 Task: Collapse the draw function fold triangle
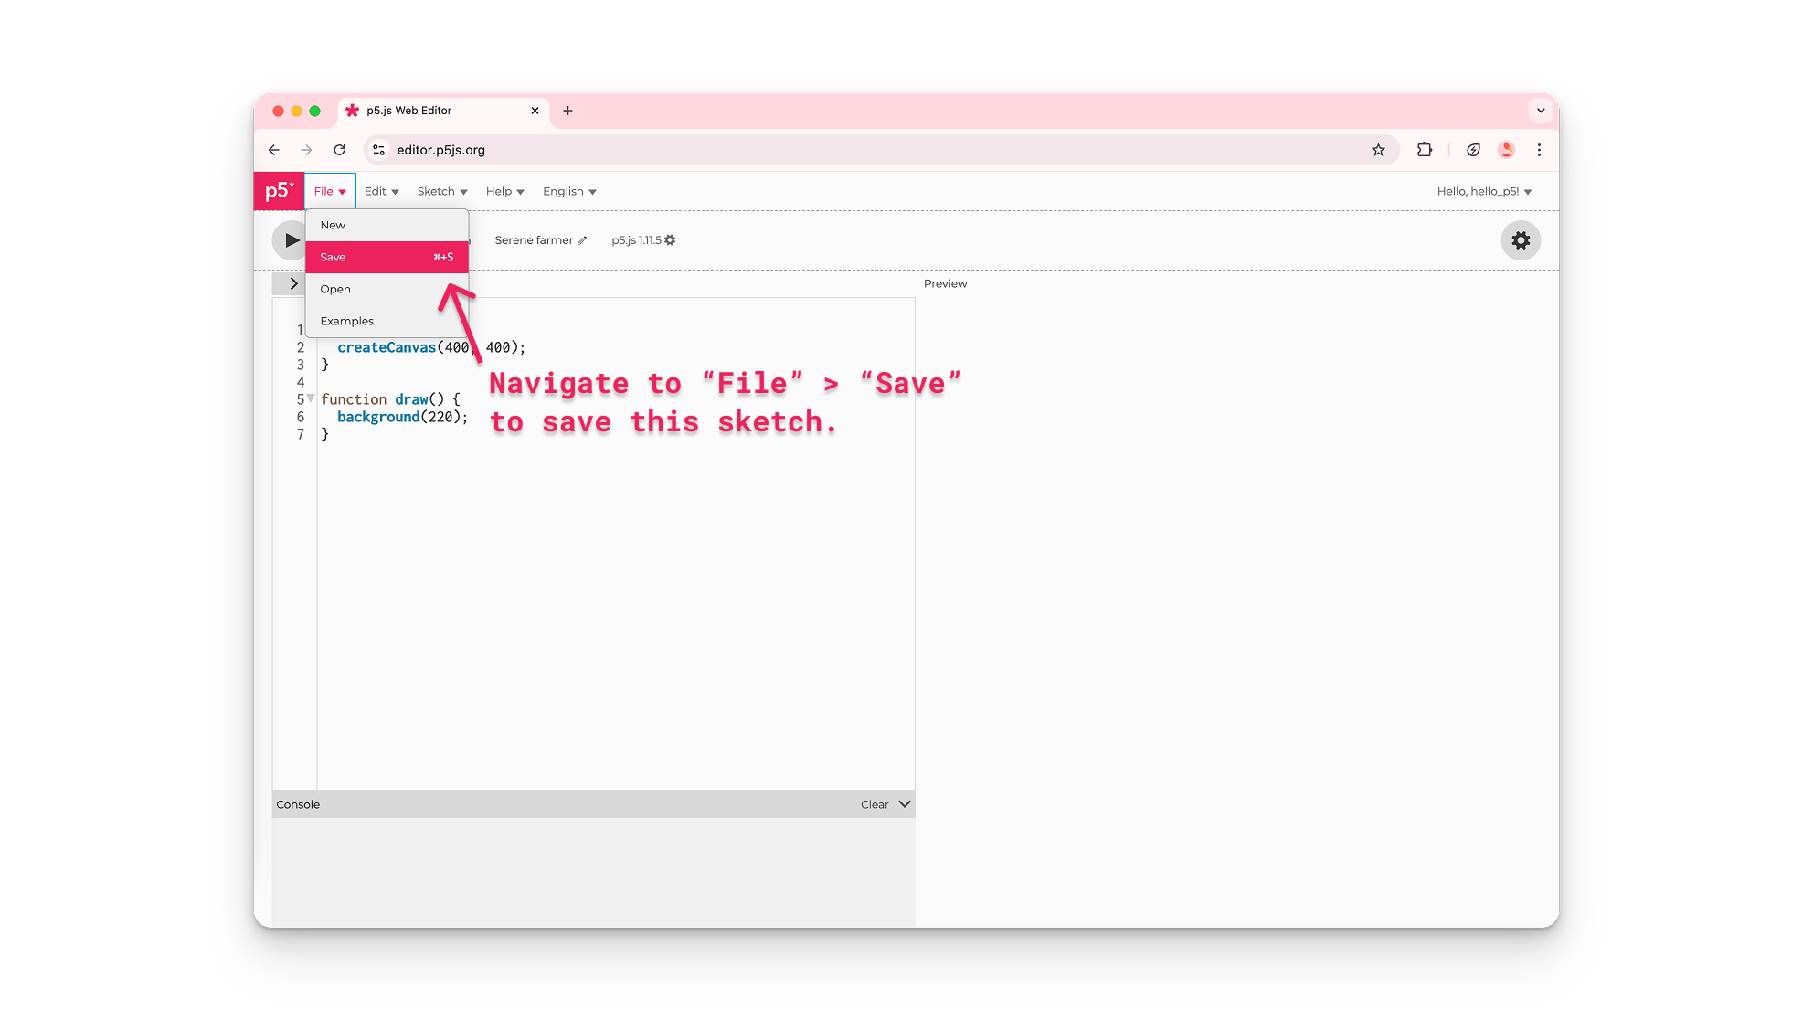coord(311,398)
